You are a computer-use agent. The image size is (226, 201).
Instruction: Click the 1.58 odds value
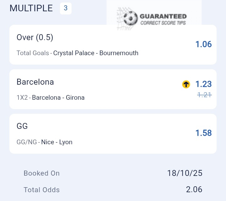(203, 133)
